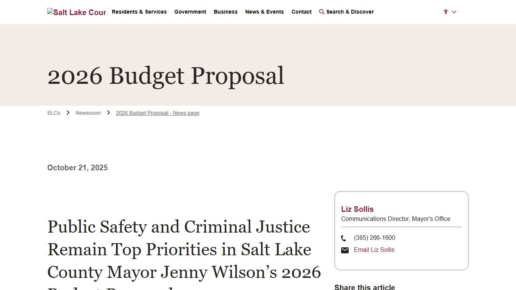Click the accessibility person icon

coord(446,12)
